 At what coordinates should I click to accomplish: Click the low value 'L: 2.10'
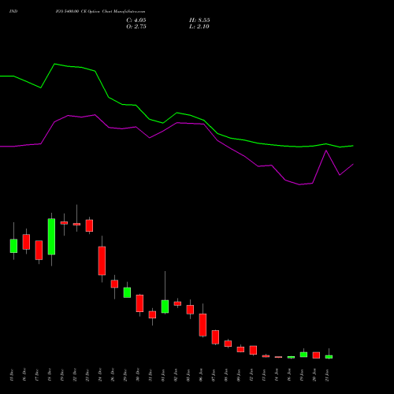click(x=199, y=27)
